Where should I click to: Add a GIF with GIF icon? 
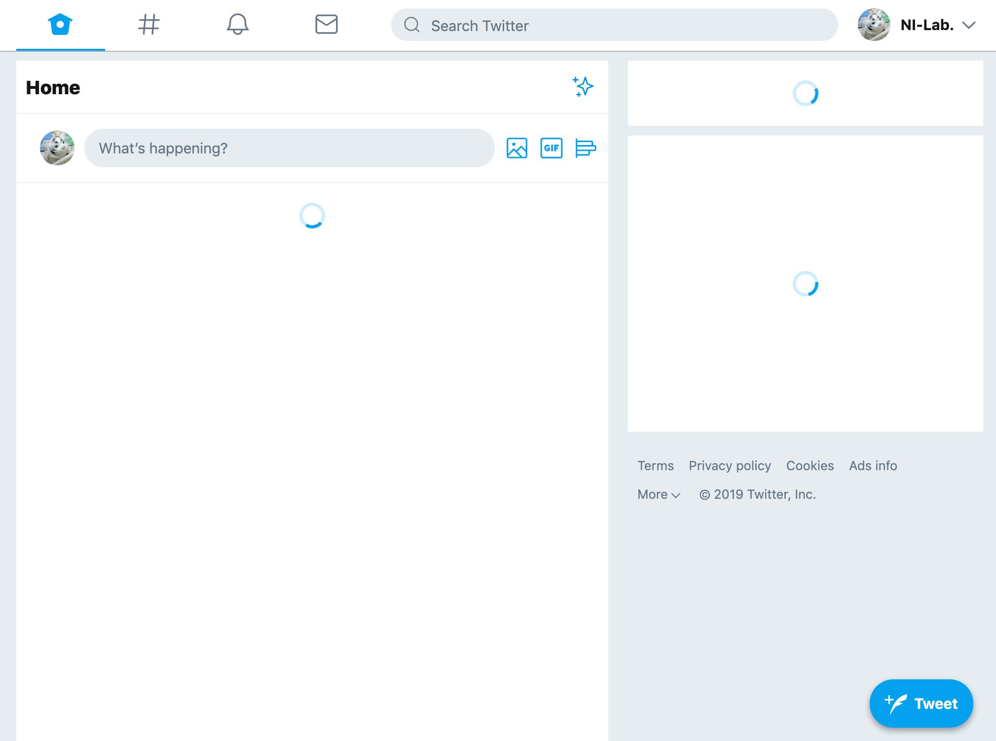552,148
